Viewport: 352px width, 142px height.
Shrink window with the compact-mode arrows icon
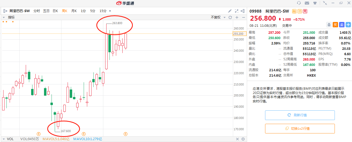325,3
